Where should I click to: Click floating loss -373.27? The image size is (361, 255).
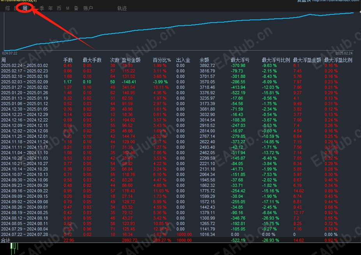[238, 142]
